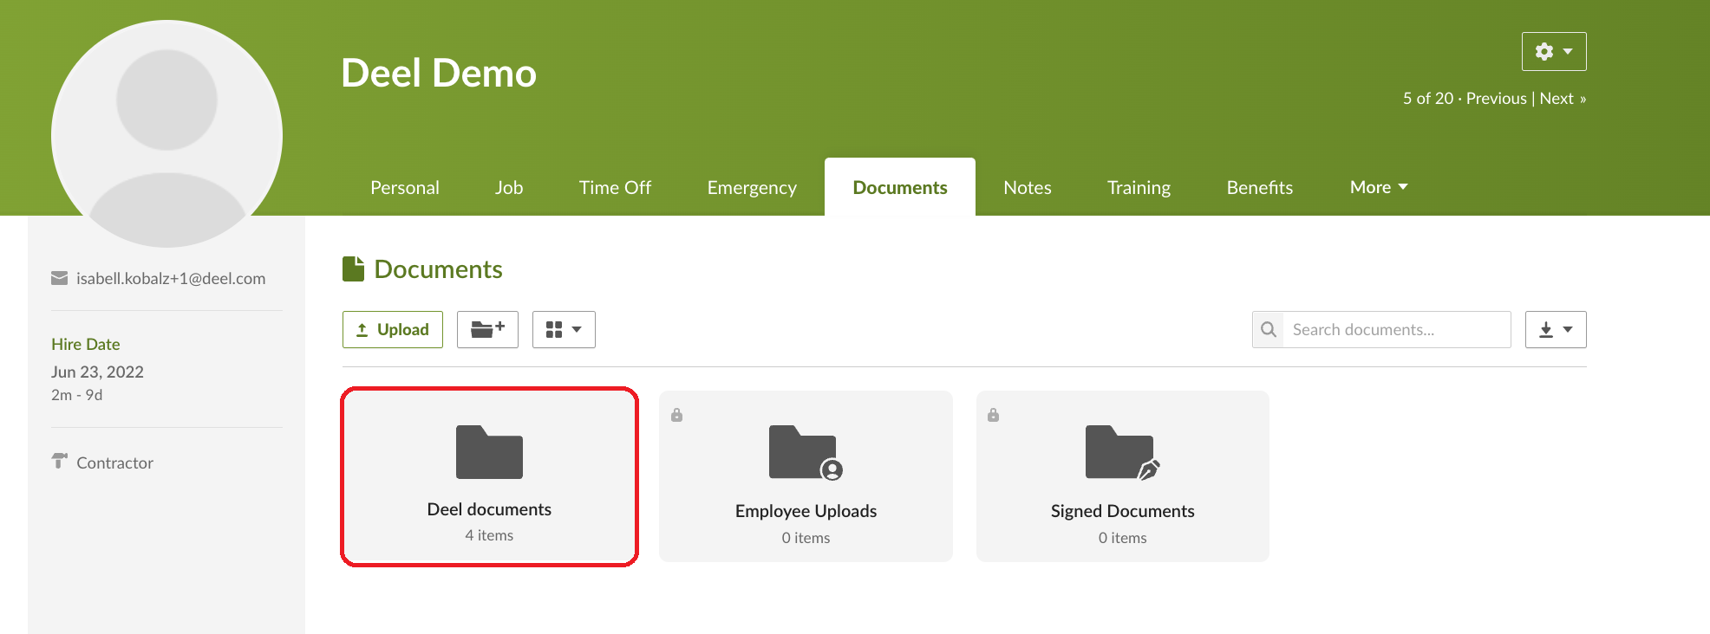Click the Contractor label
The image size is (1710, 634).
(x=114, y=463)
